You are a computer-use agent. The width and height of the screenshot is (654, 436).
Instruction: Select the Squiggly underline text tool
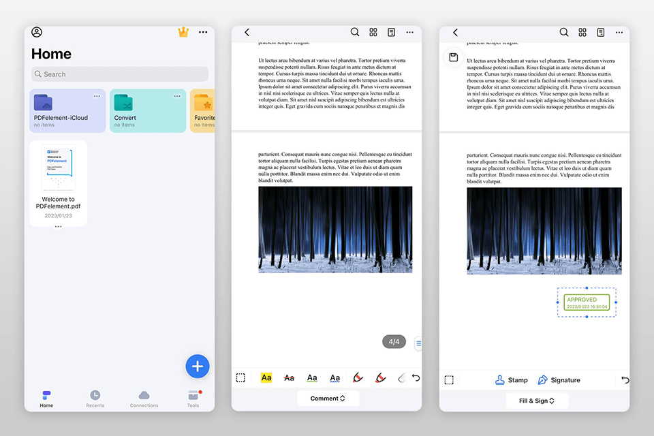click(335, 378)
